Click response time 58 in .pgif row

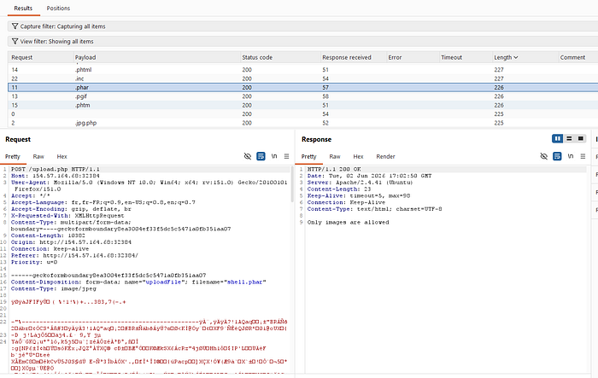[325, 96]
